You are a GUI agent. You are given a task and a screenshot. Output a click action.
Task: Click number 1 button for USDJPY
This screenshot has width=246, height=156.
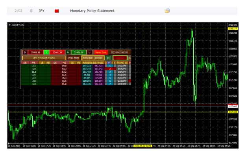[110, 66]
